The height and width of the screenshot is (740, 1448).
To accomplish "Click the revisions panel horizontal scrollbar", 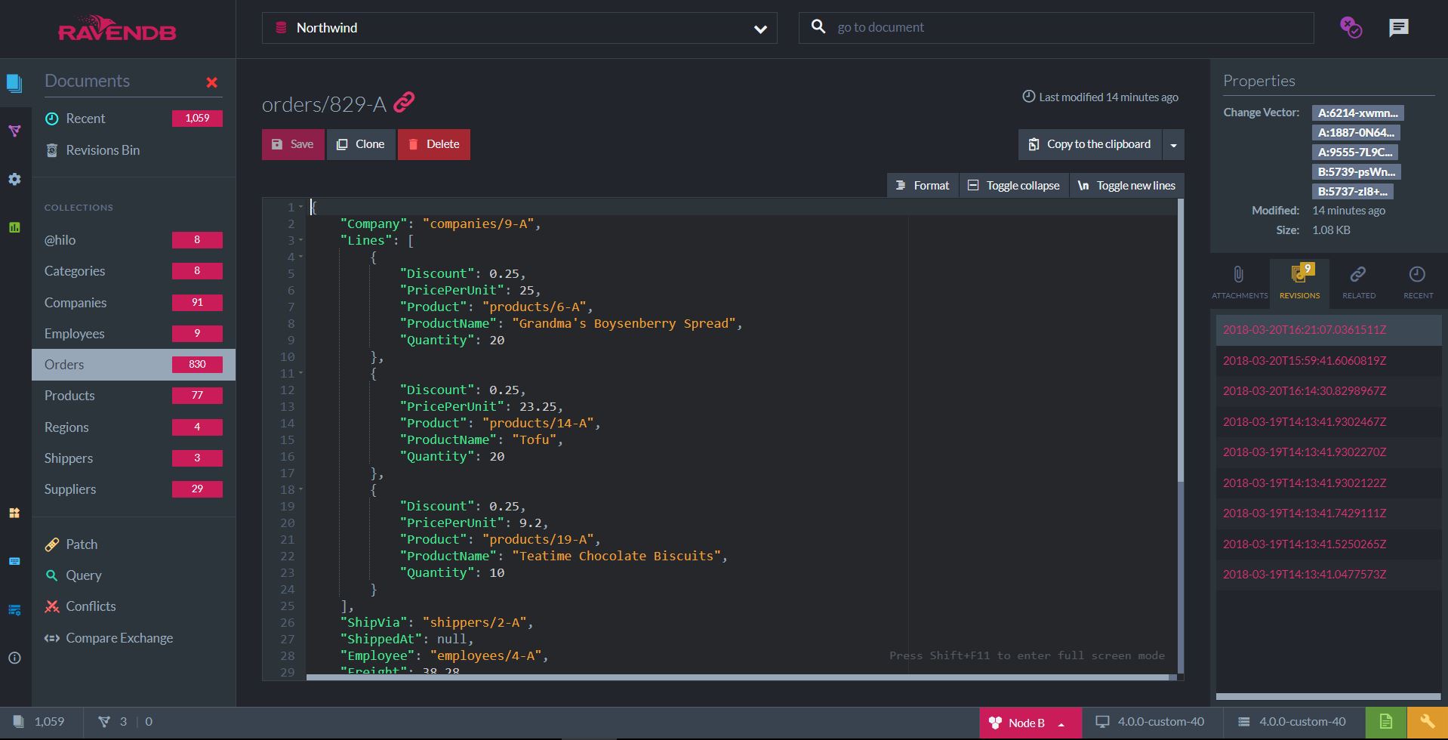I will coord(1328,697).
